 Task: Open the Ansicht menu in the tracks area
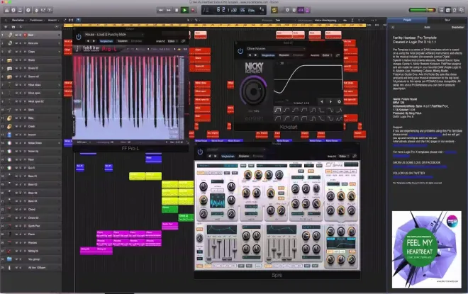click(x=53, y=21)
